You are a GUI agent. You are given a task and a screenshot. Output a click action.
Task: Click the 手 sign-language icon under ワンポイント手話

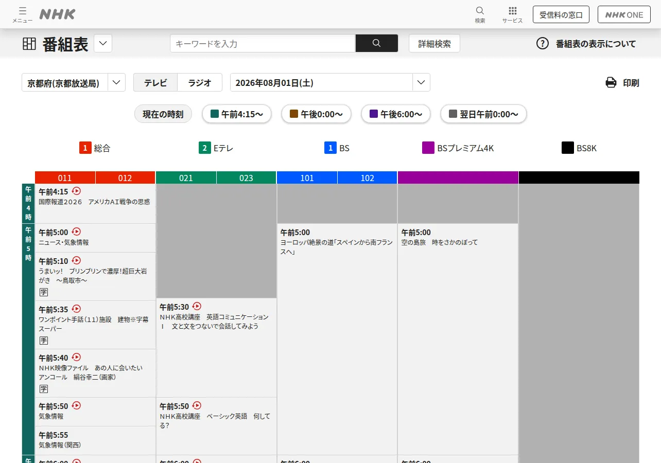coord(44,341)
